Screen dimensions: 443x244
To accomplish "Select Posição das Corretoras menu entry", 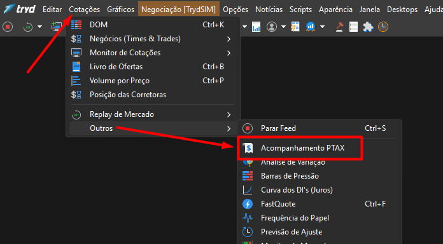I will 153,95.
